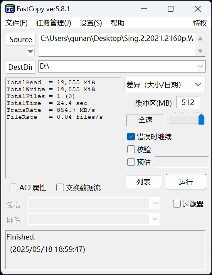The image size is (212, 275).
Task: Enable the 校验 verify checkbox
Action: (131, 149)
